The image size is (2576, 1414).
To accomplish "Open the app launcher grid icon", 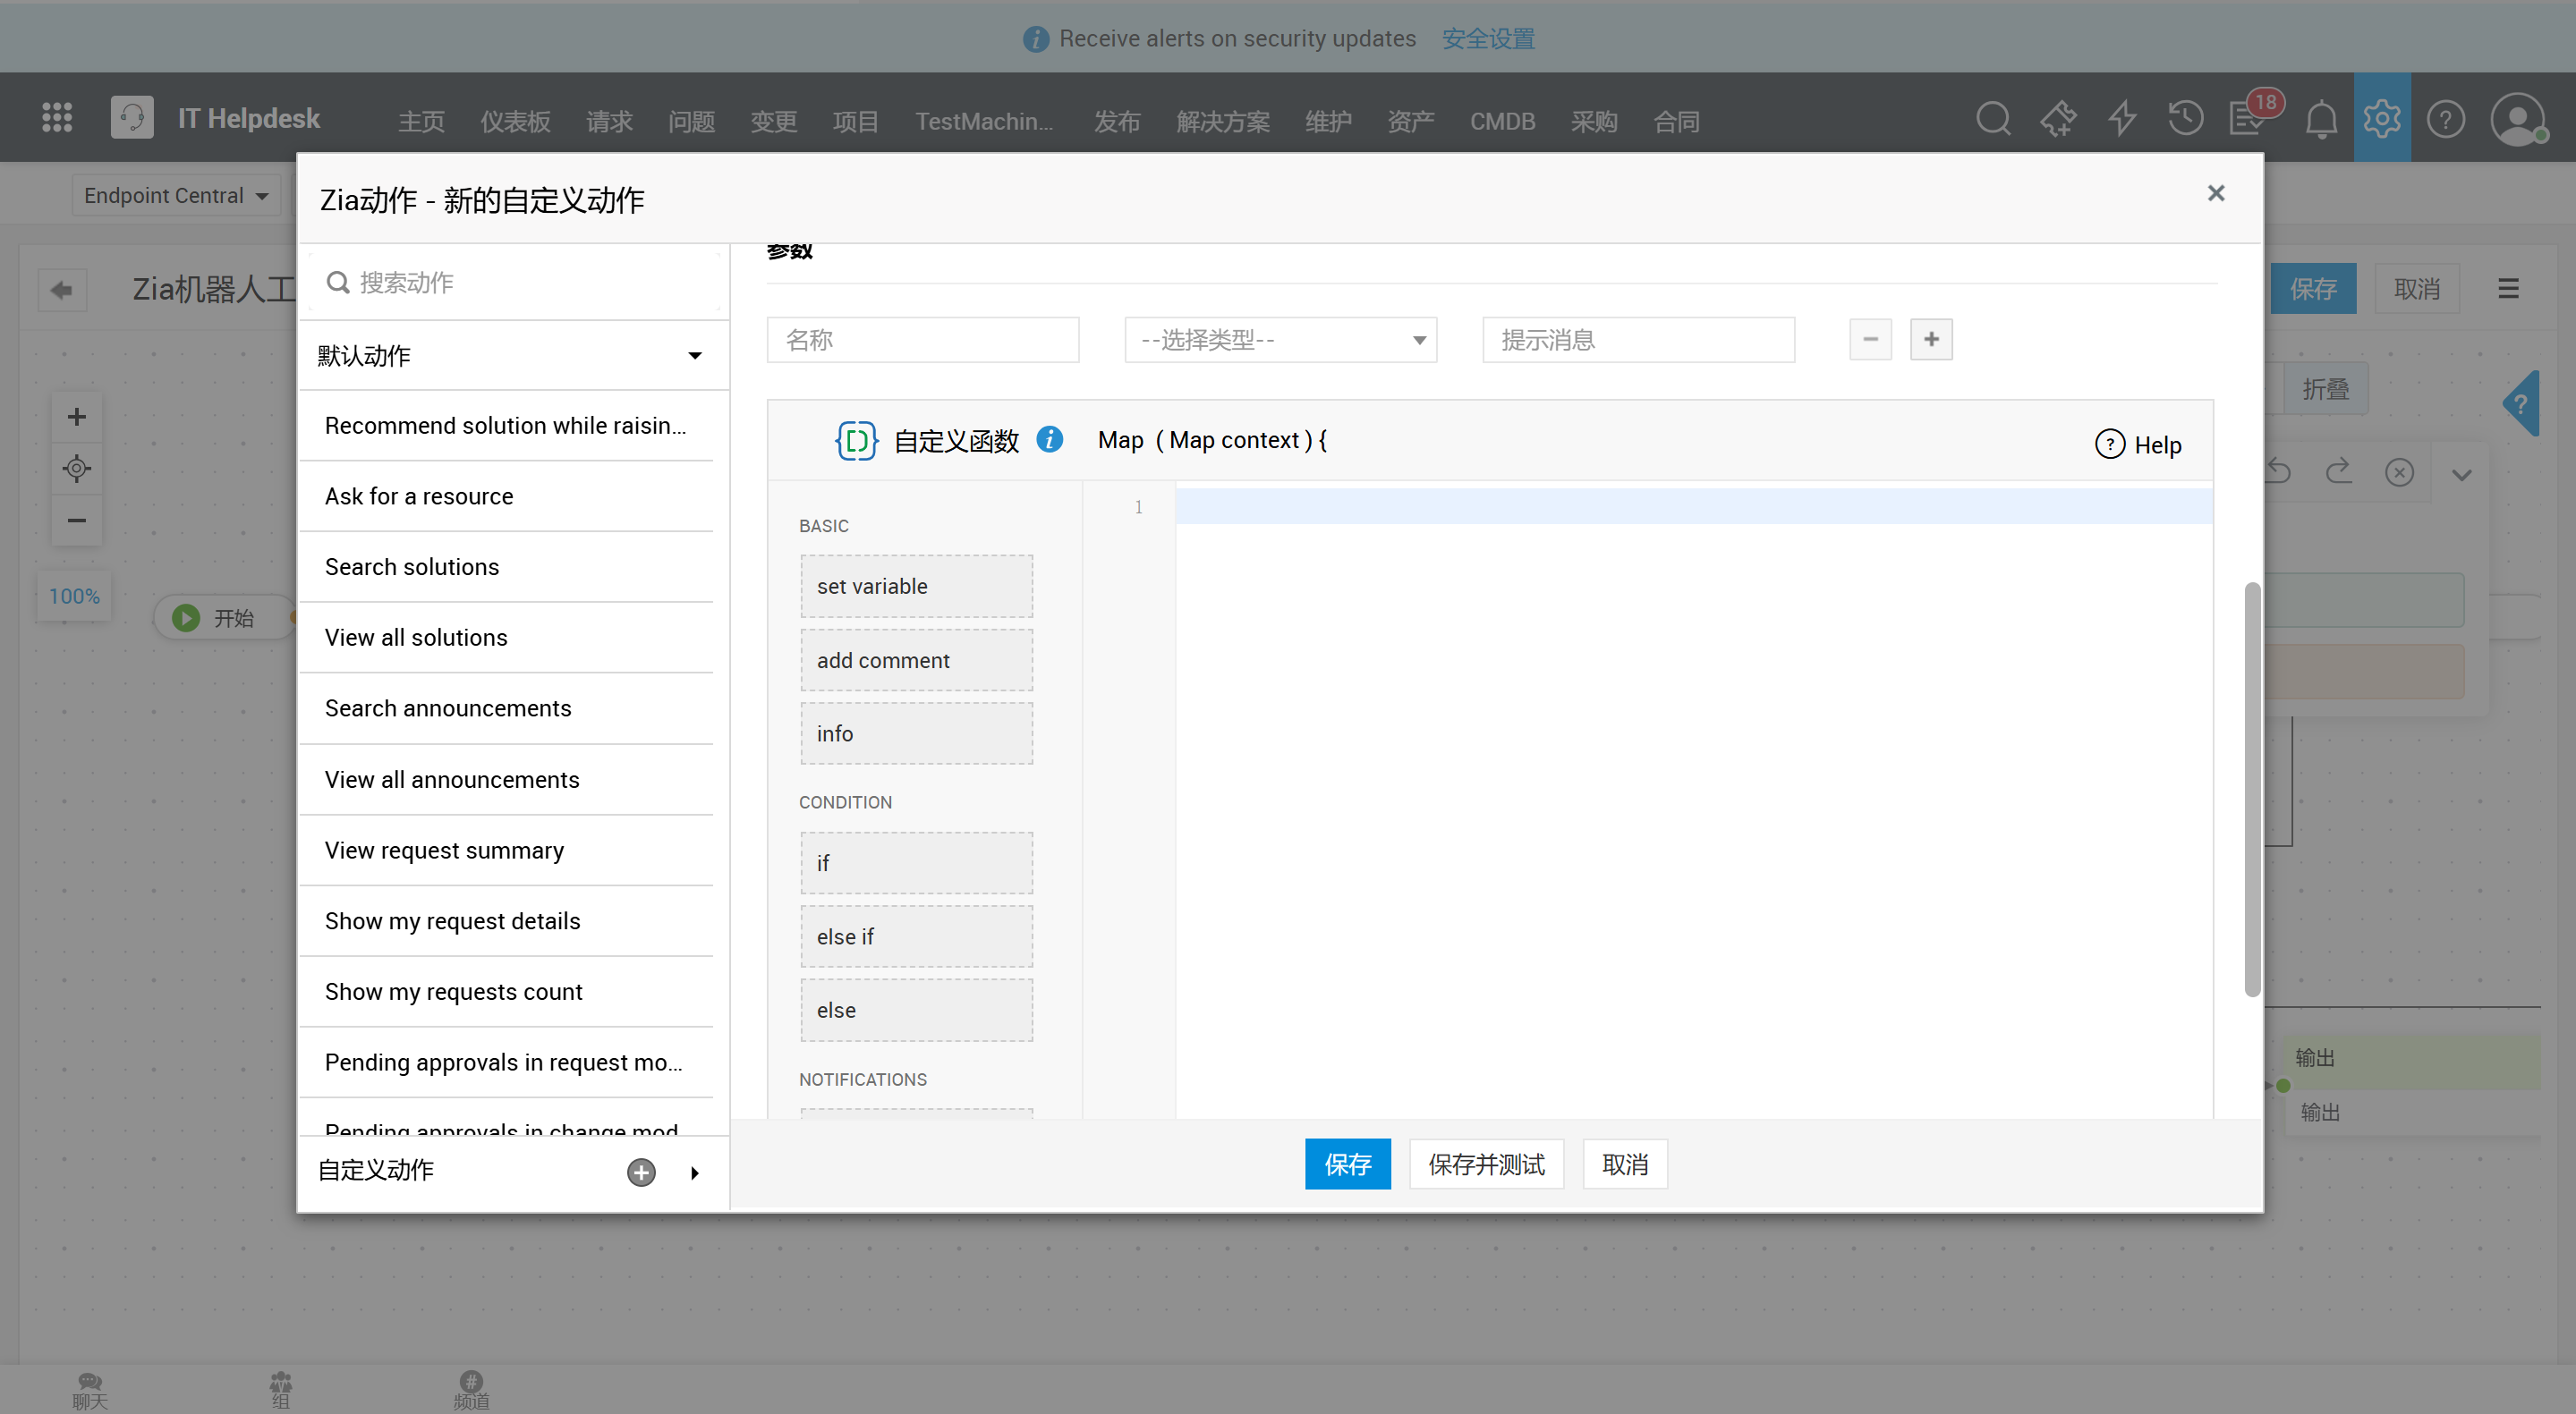I will (57, 118).
